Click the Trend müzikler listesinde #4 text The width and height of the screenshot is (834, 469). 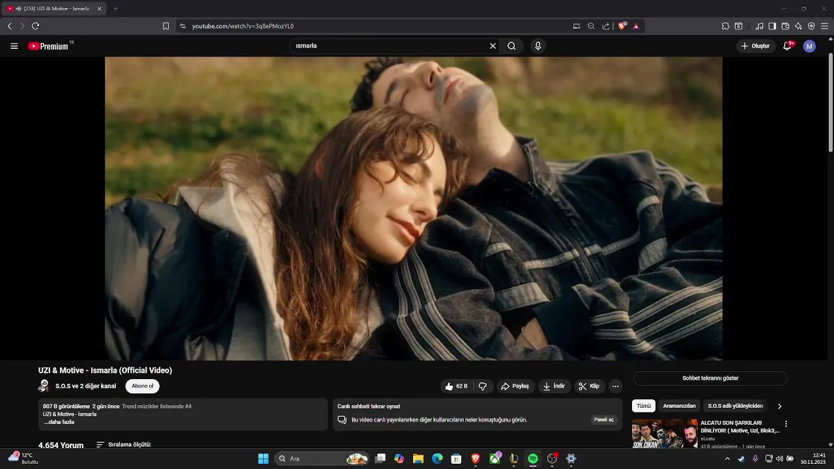[156, 406]
